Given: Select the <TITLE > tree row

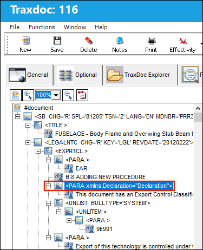Looking at the screenshot, I should pyautogui.click(x=56, y=125).
